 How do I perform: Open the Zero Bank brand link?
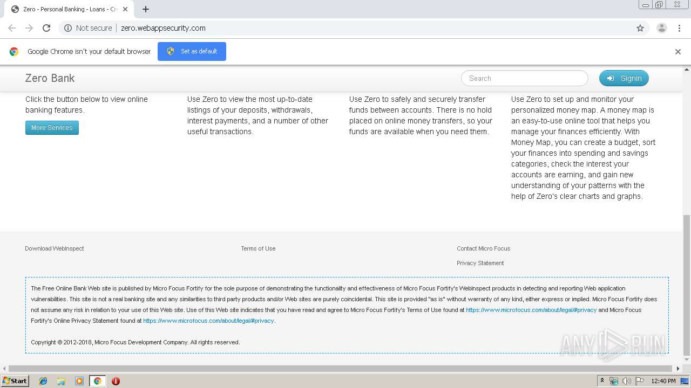pos(50,78)
